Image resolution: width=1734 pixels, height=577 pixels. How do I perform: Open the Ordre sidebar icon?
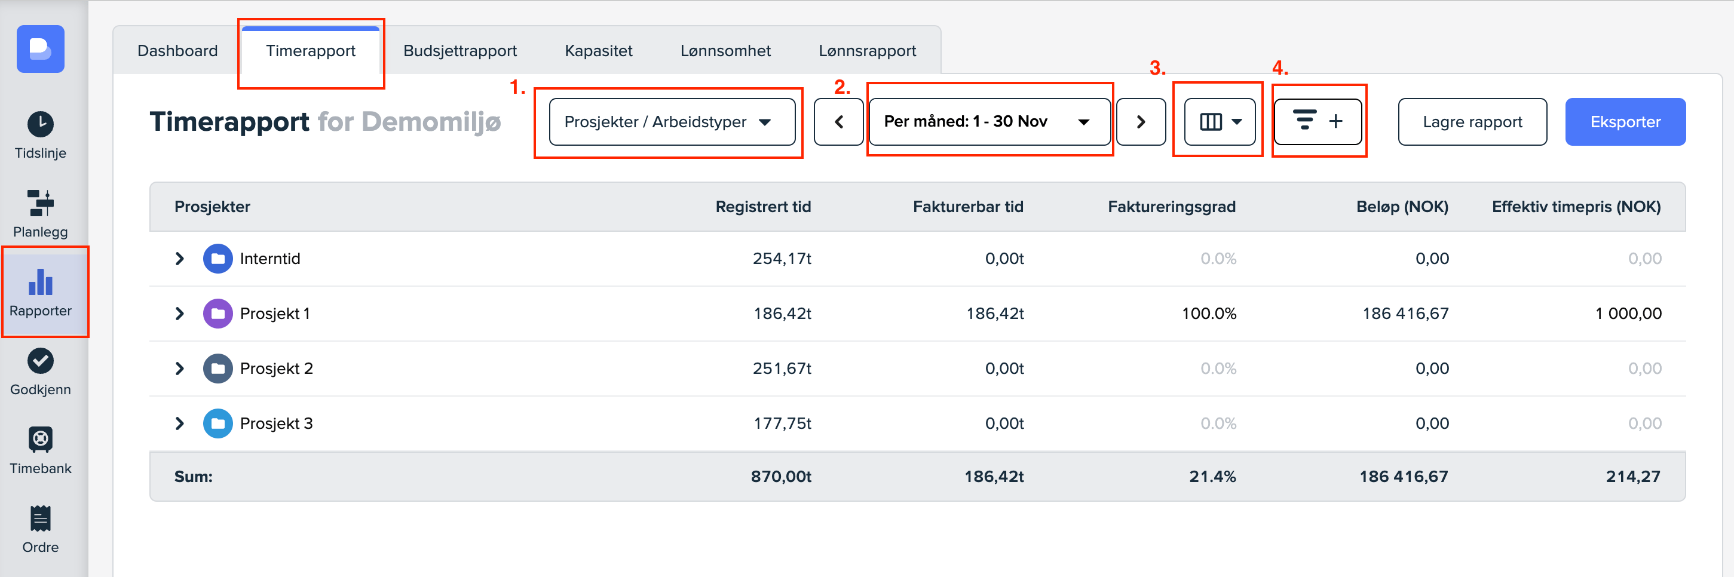(x=41, y=529)
